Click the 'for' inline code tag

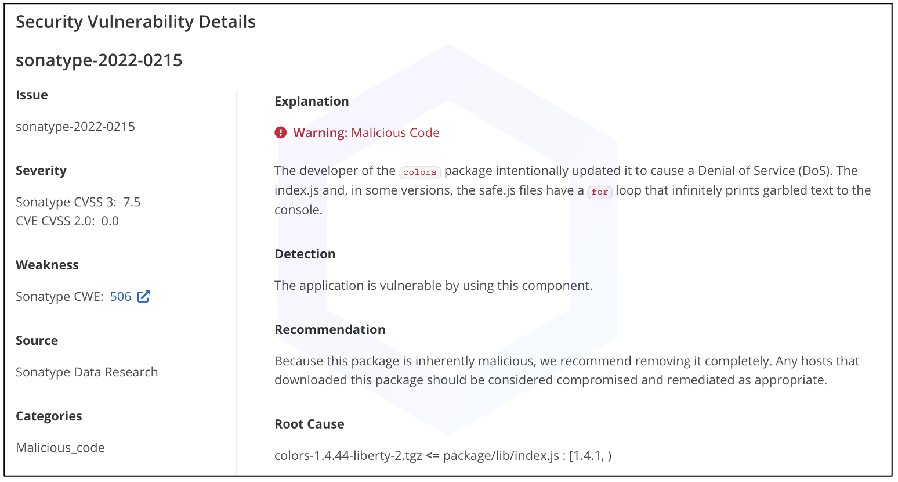600,192
